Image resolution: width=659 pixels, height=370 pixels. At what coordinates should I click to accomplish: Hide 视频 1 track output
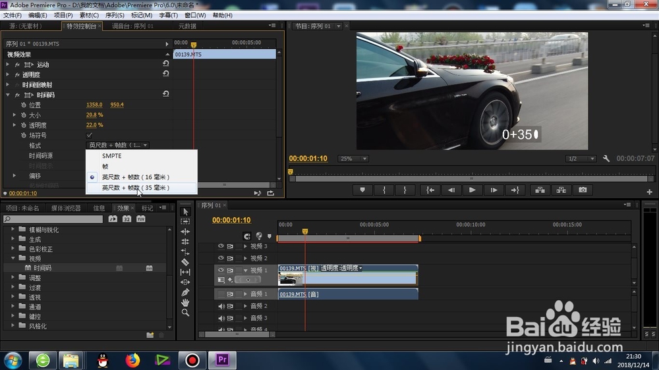pyautogui.click(x=221, y=270)
